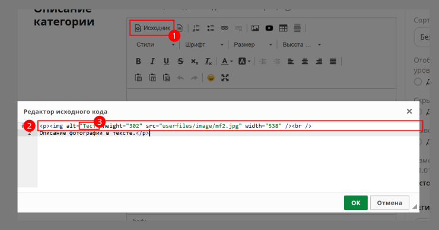
Task: Click the insert table icon
Action: click(x=283, y=28)
